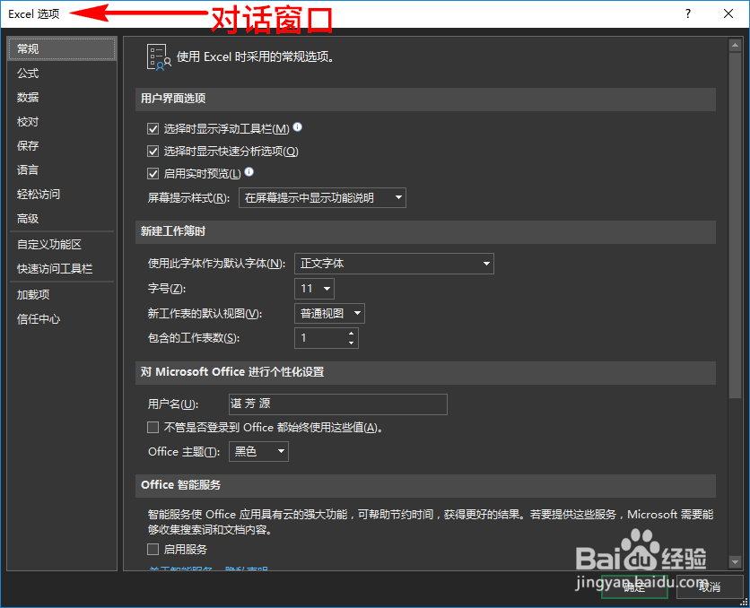This screenshot has height=608, width=750.
Task: Open the 字号 size dropdown showing 11
Action: (x=314, y=289)
